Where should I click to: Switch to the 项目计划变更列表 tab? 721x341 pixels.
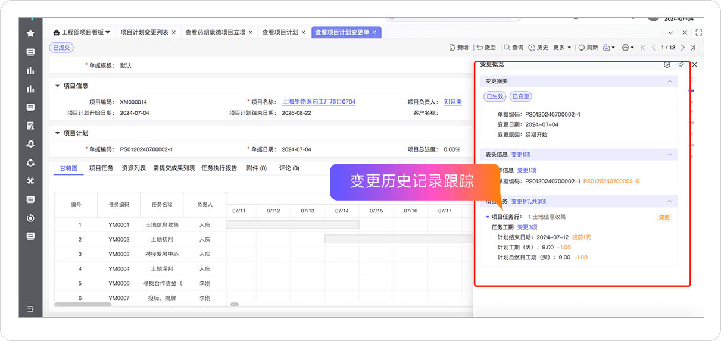pyautogui.click(x=145, y=32)
